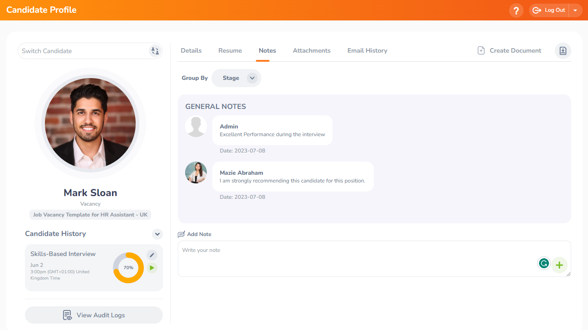Open the help question mark icon

click(516, 10)
